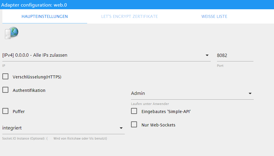Viewport: 274px width, 156px height.
Task: Tick the Authentifikation checkbox
Action: point(5,90)
